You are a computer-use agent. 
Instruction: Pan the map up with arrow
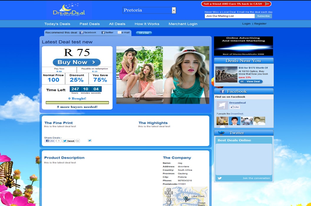coord(168,190)
